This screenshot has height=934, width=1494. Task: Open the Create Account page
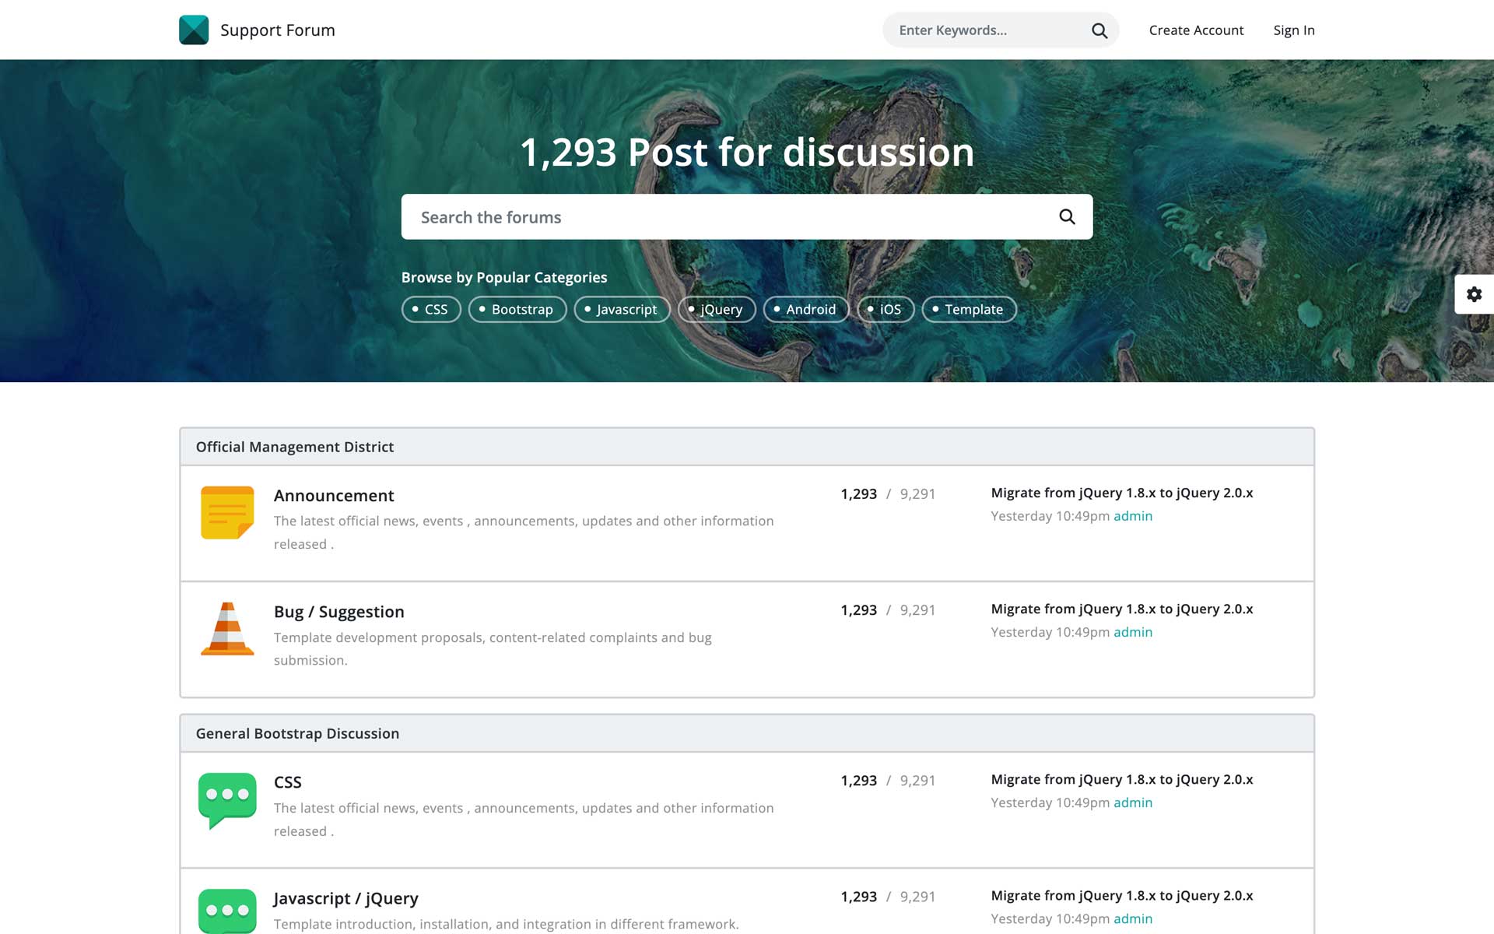[x=1196, y=30]
